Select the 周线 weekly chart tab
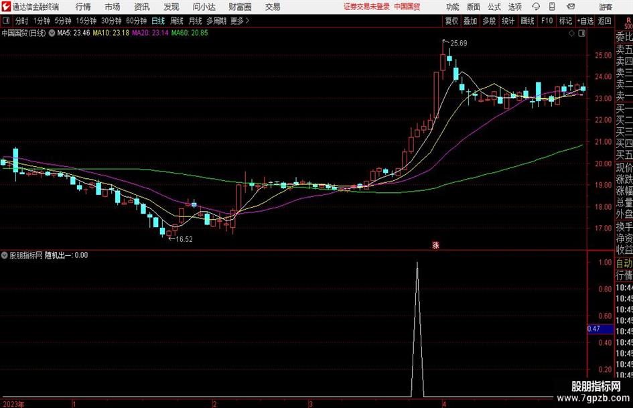Viewport: 633px width, 408px height. (176, 21)
